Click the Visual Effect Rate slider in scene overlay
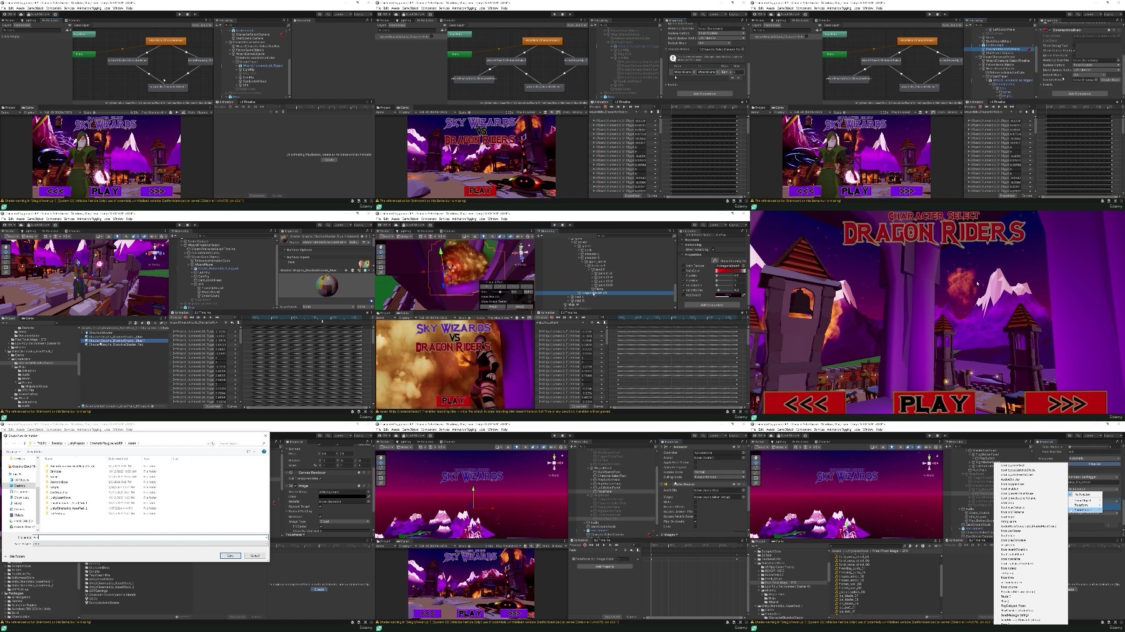The height and width of the screenshot is (632, 1125). click(500, 292)
